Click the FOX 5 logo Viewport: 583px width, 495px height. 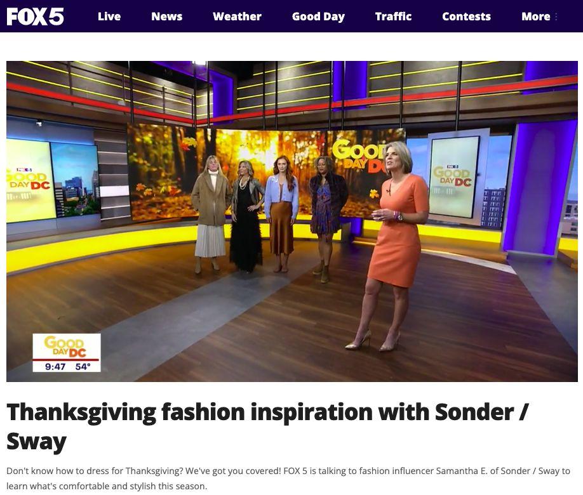(35, 16)
